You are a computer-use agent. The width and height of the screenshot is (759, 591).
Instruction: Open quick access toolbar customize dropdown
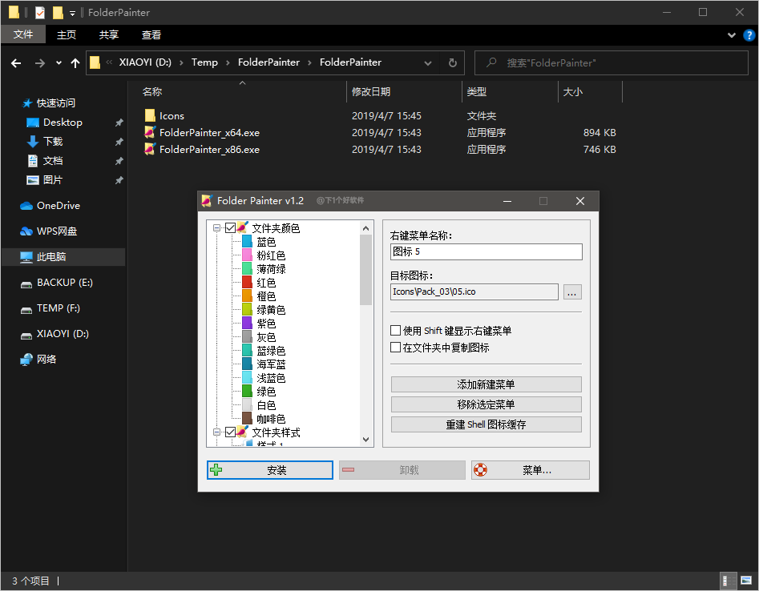(72, 13)
